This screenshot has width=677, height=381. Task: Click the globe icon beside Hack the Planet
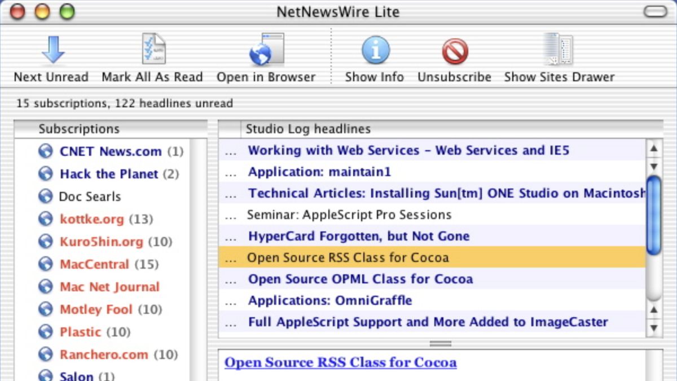pos(46,174)
